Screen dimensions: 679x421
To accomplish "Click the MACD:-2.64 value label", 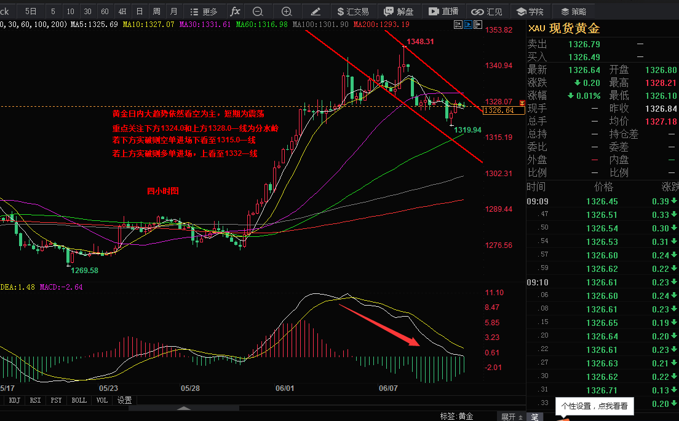I will pos(61,287).
